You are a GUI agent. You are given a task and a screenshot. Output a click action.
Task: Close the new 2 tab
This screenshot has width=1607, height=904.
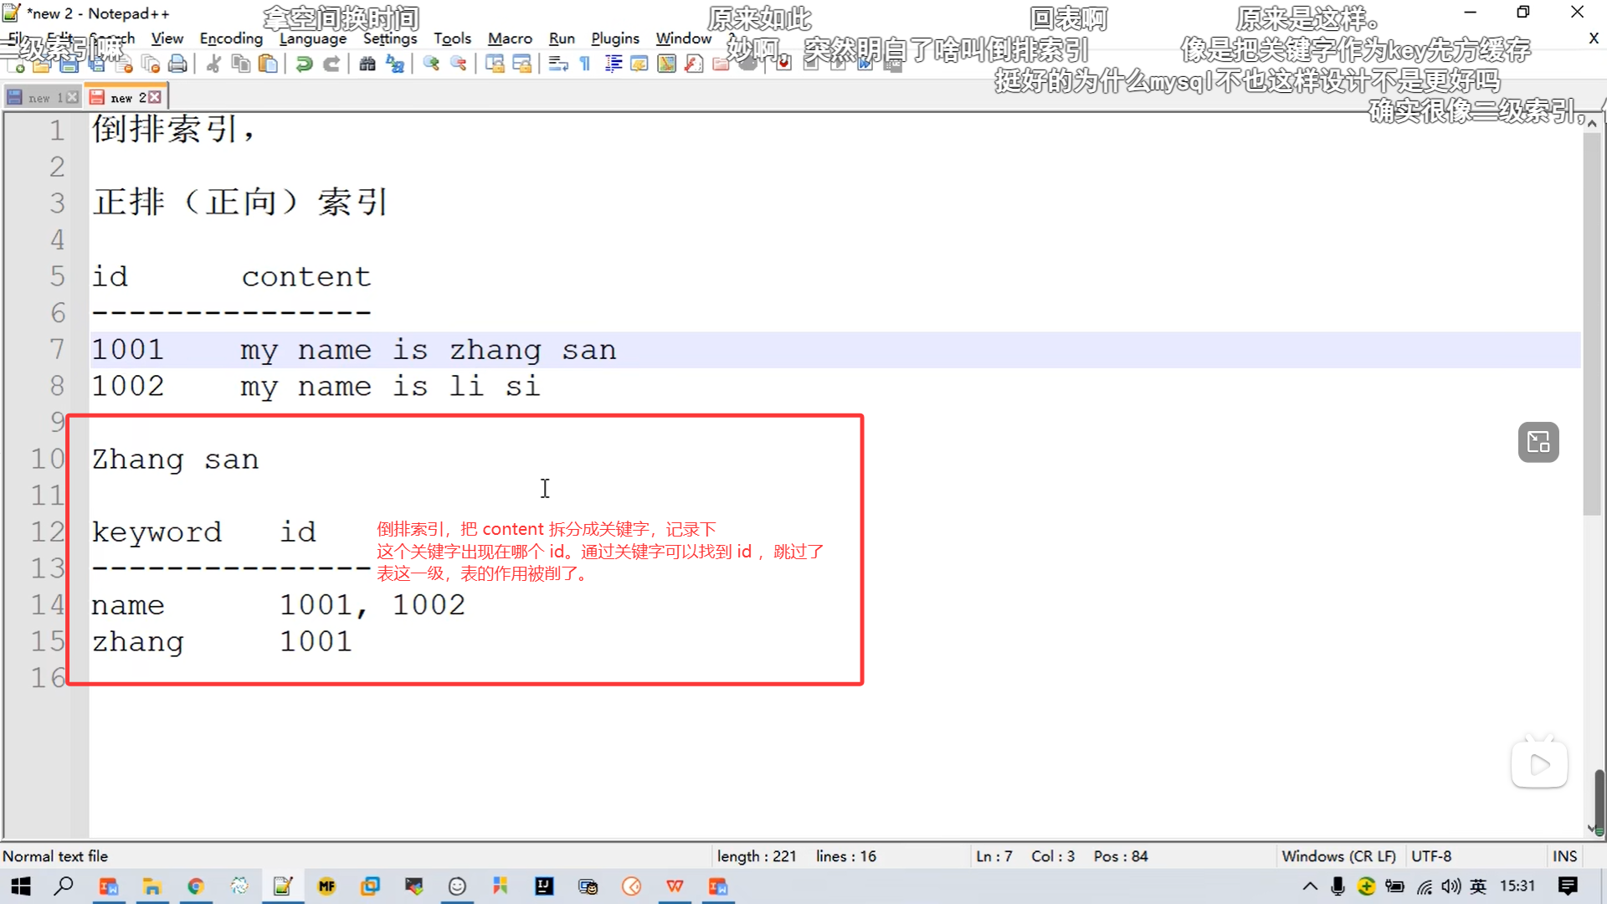point(155,98)
